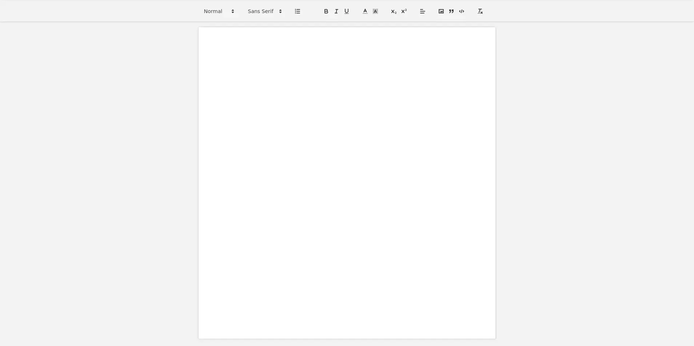Open the background highlight color picker
The width and height of the screenshot is (694, 346).
[x=375, y=11]
